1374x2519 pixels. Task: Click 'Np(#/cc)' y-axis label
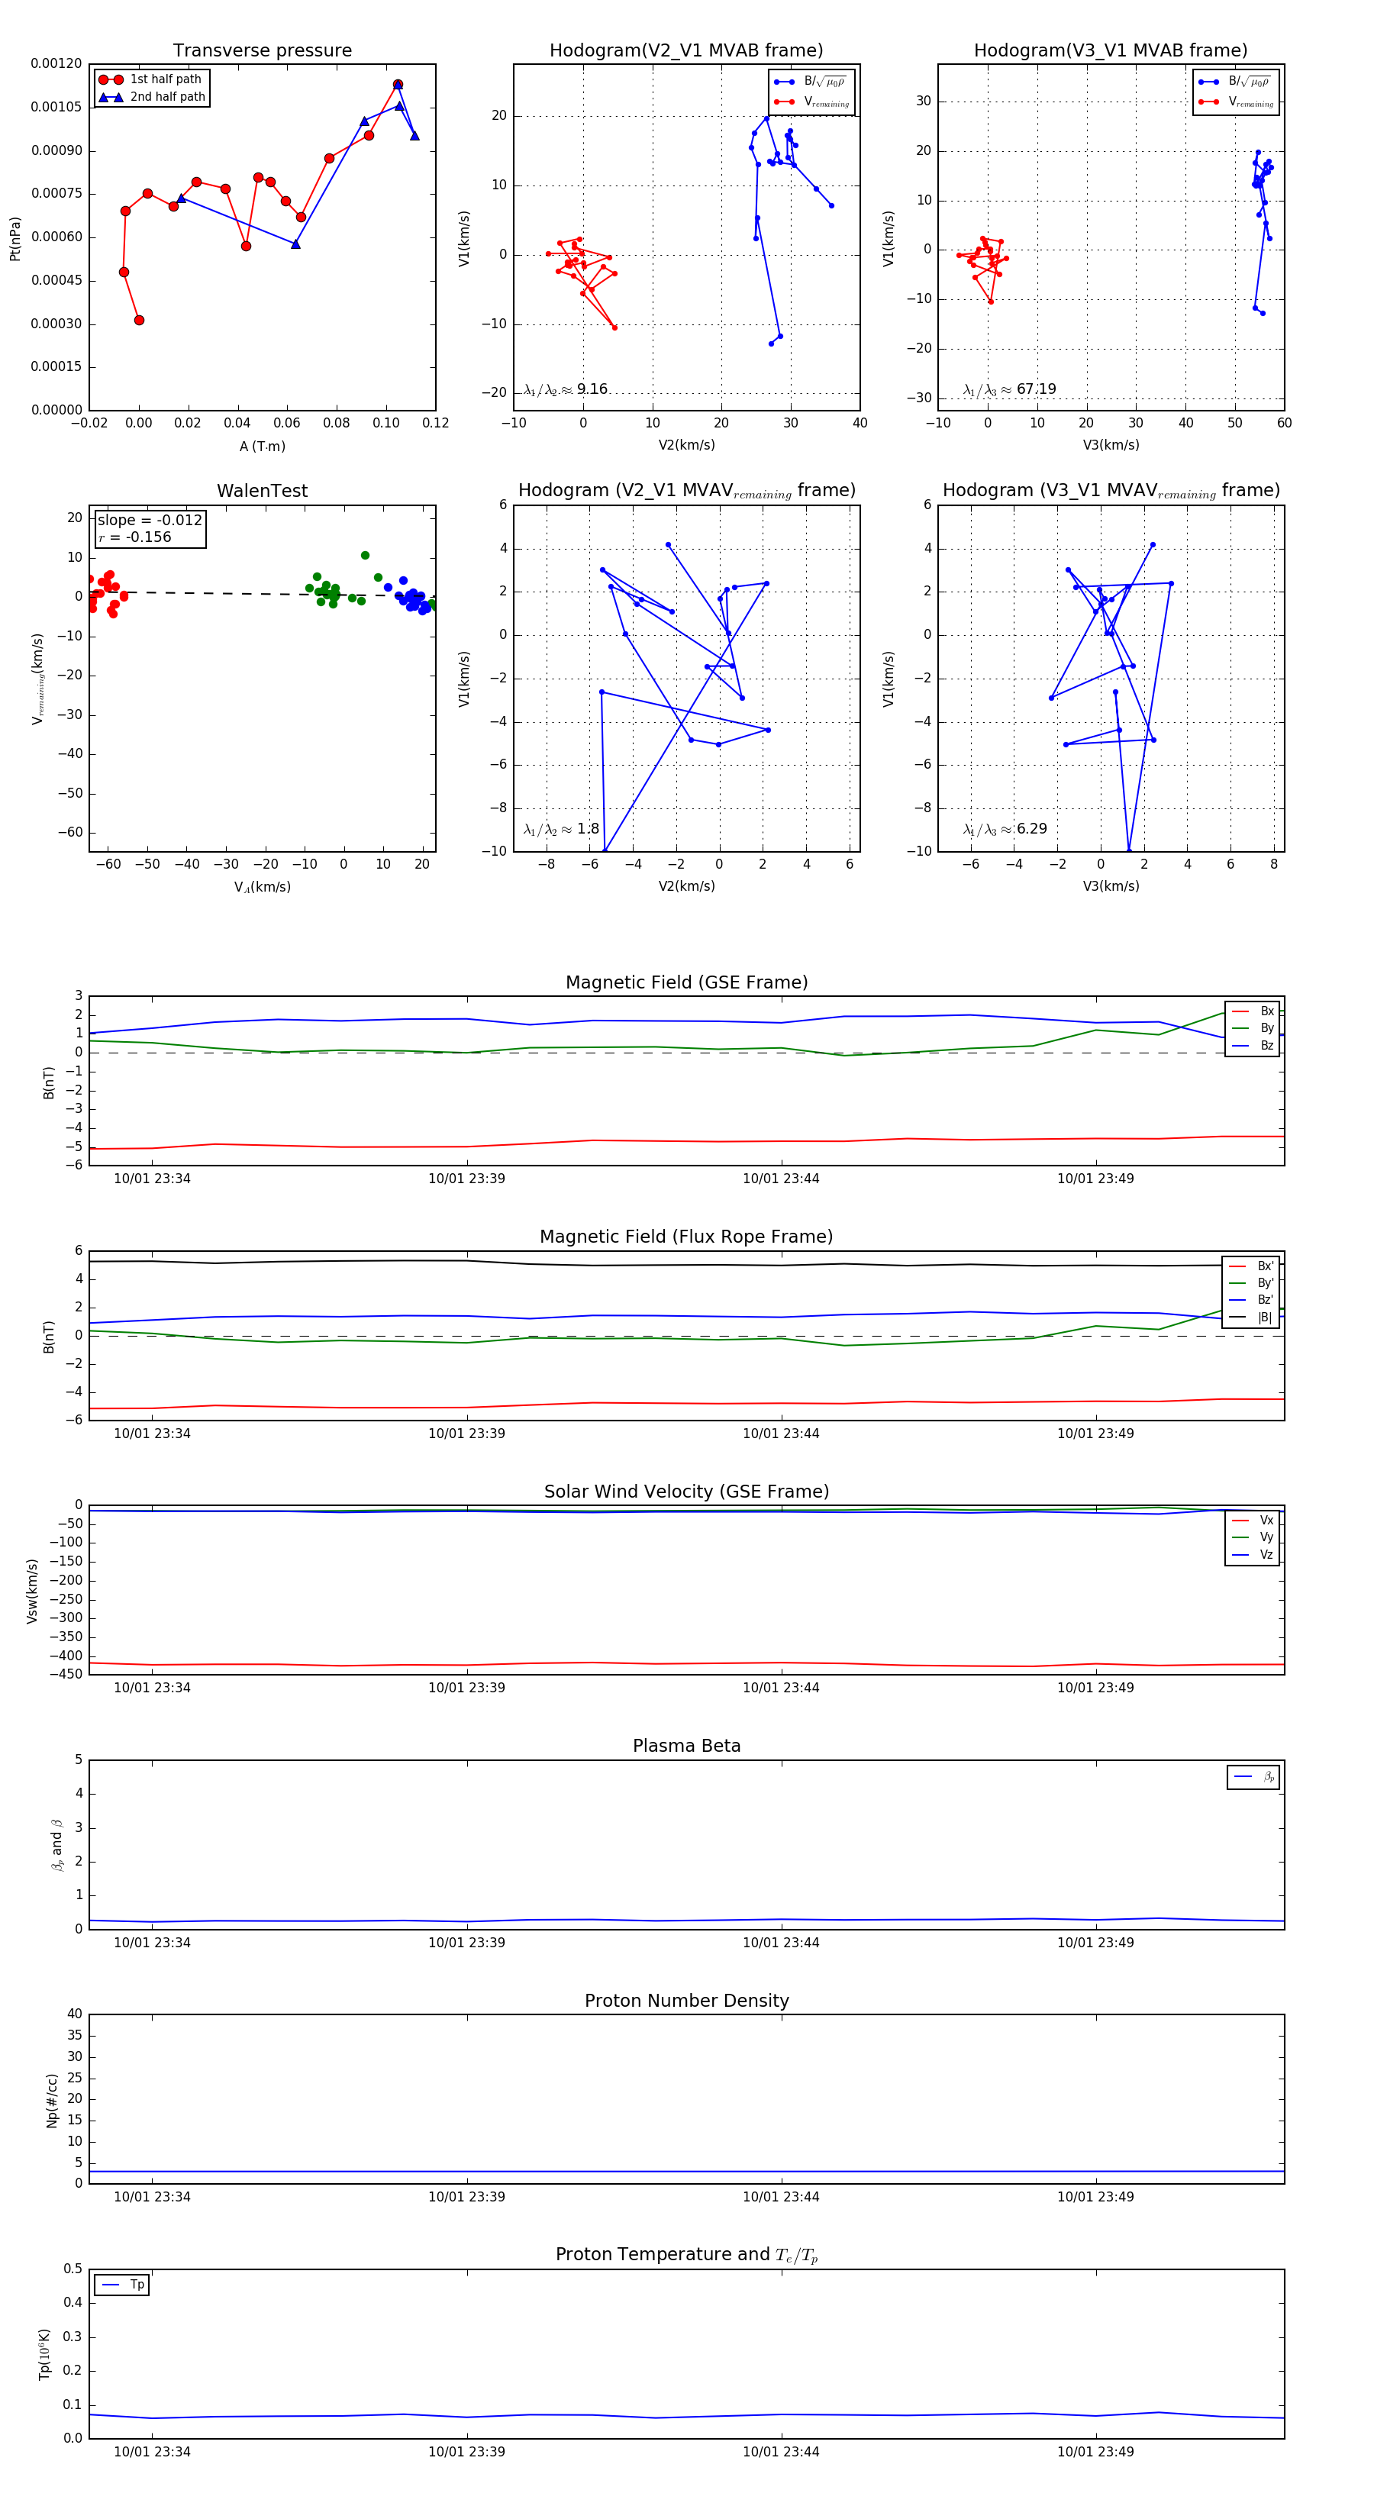coord(52,2101)
